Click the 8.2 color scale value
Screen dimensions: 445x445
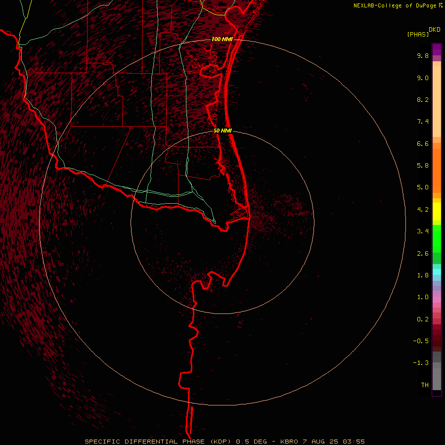coord(423,99)
